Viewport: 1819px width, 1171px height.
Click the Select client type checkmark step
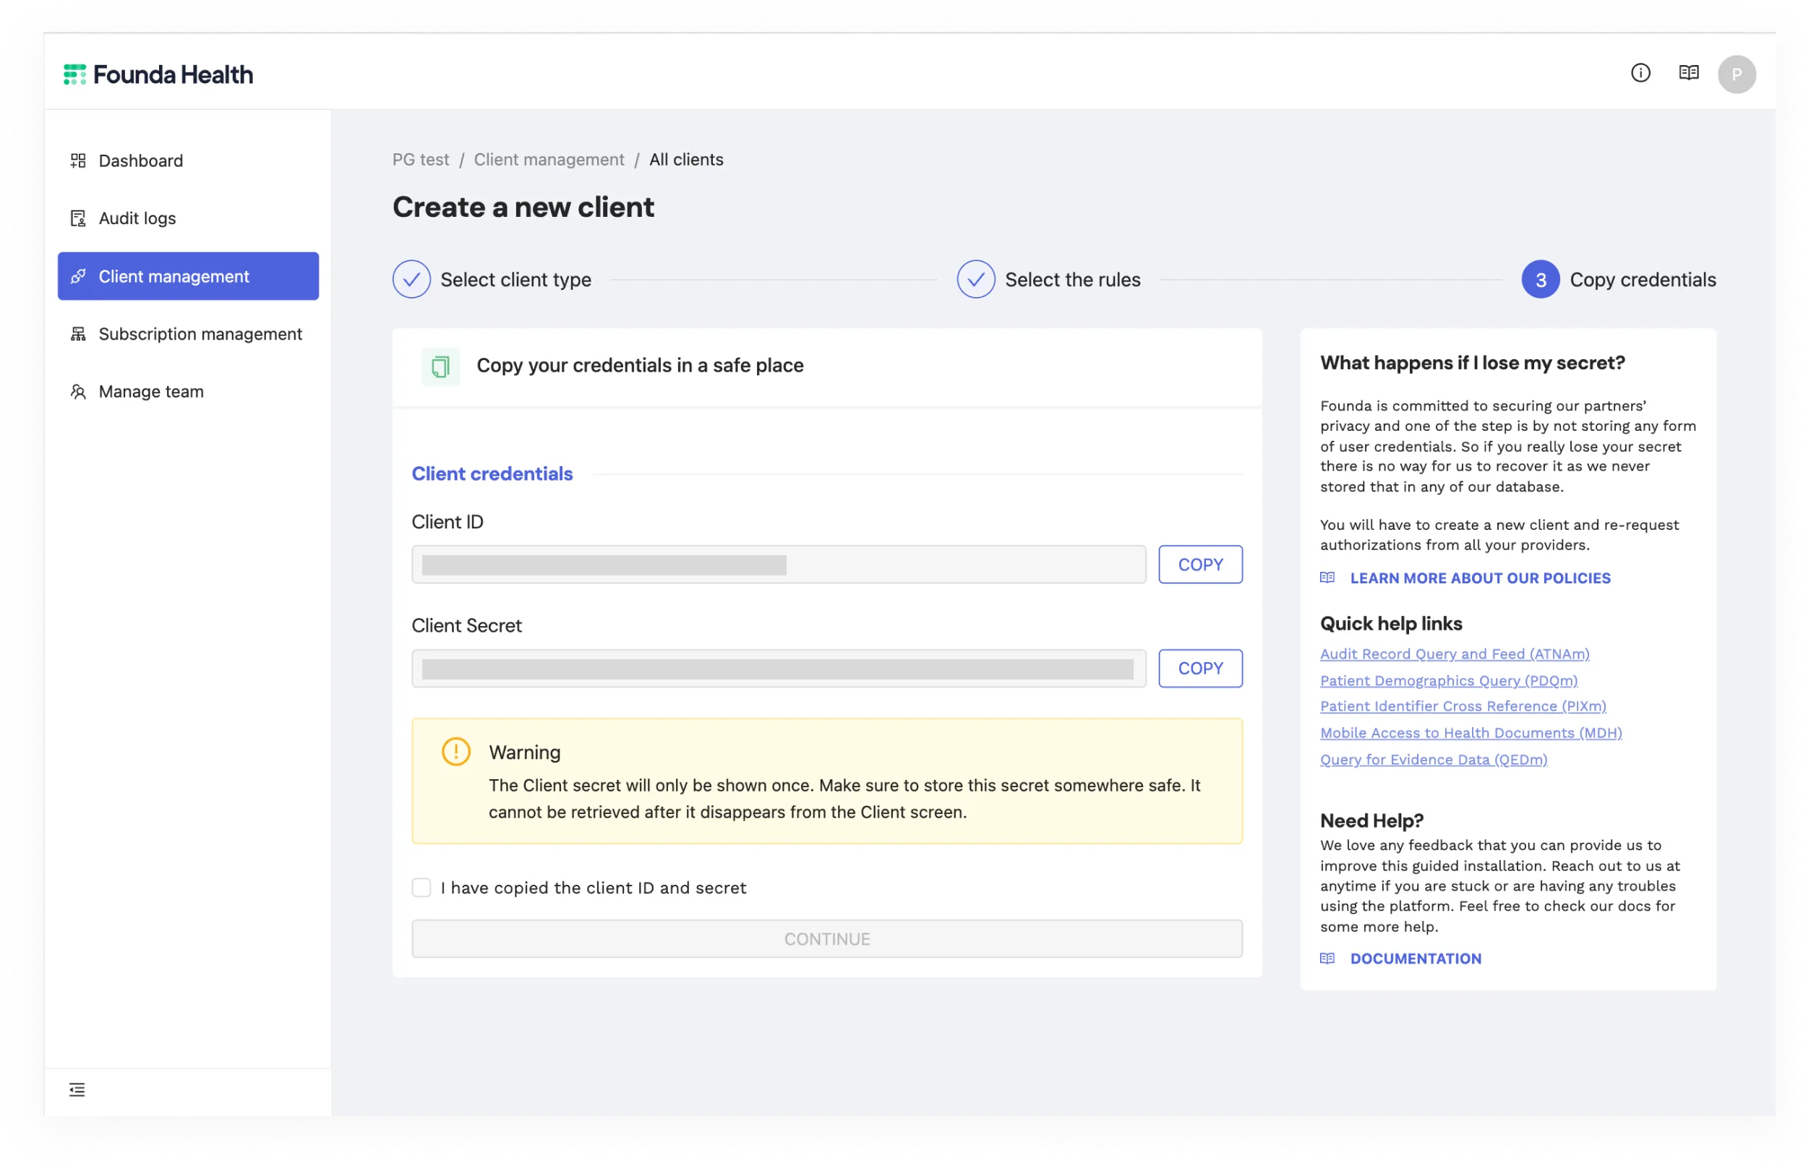pos(411,279)
